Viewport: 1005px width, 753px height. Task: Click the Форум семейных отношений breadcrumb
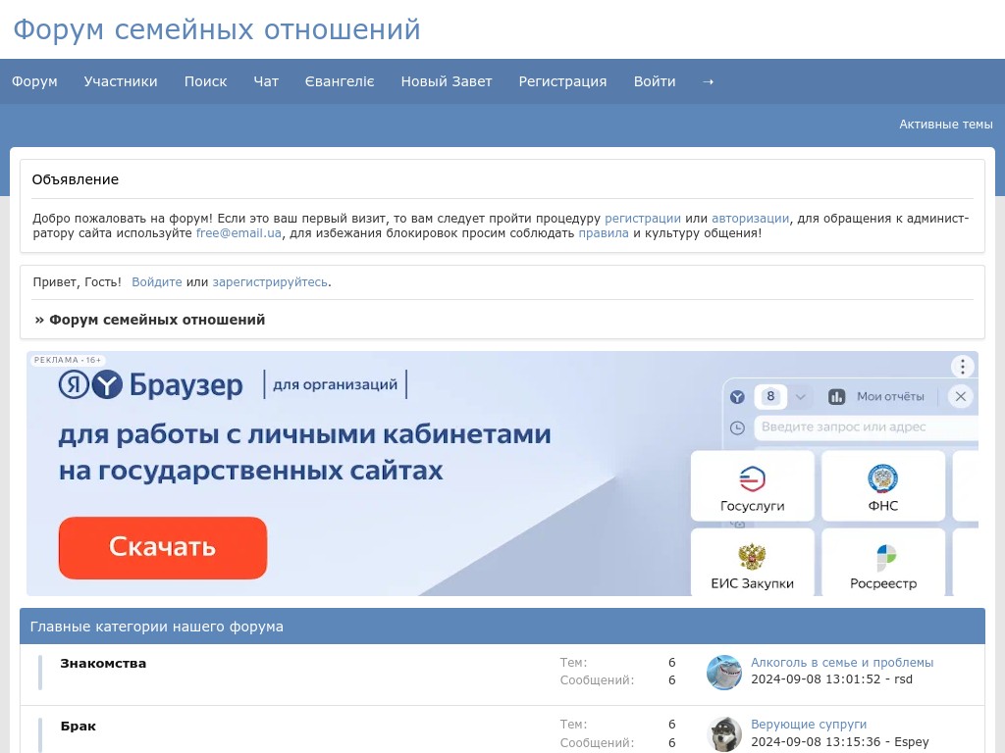(157, 320)
